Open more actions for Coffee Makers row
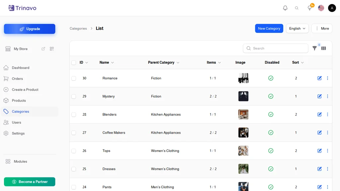Viewport: 340px width, 191px height. click(x=327, y=133)
